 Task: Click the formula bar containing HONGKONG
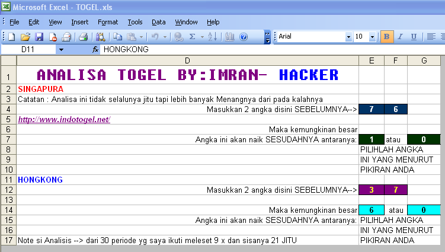click(273, 49)
